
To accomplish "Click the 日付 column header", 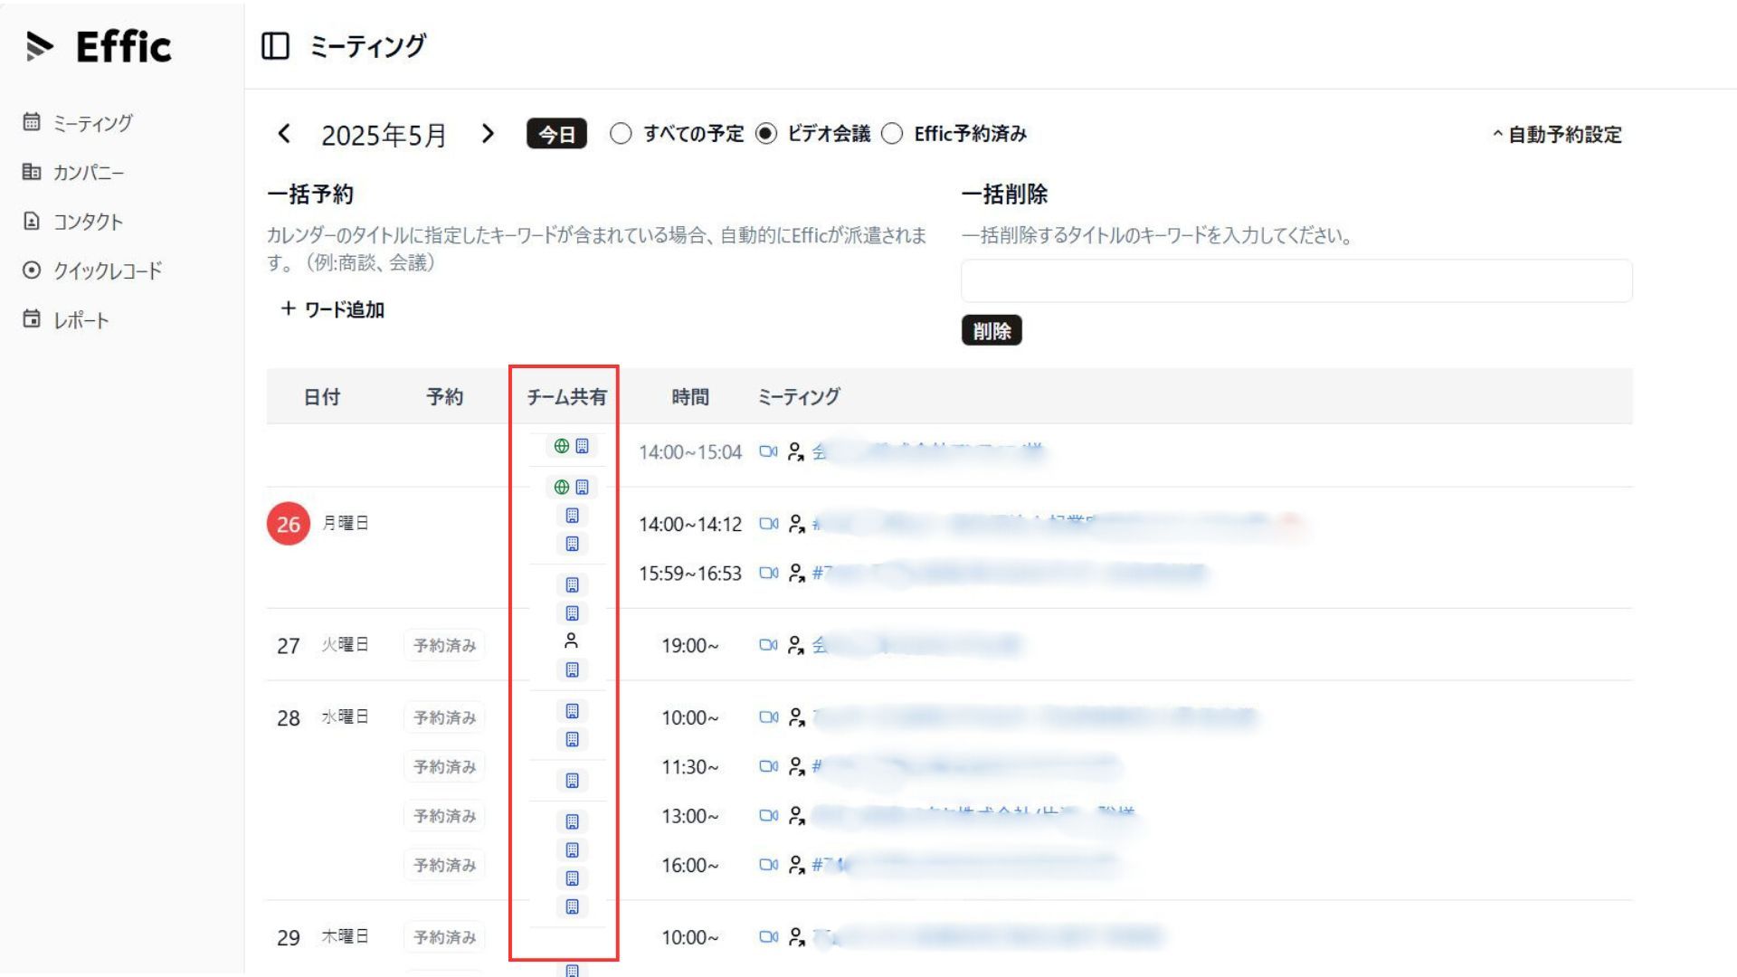I will [321, 396].
